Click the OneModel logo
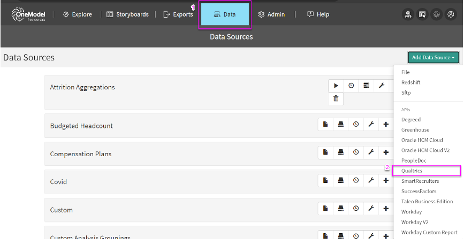Image resolution: width=464 pixels, height=245 pixels. [x=28, y=14]
